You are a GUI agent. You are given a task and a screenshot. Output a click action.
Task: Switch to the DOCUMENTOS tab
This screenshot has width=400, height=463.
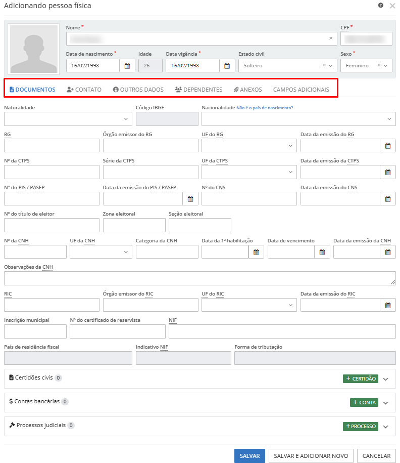tap(32, 90)
